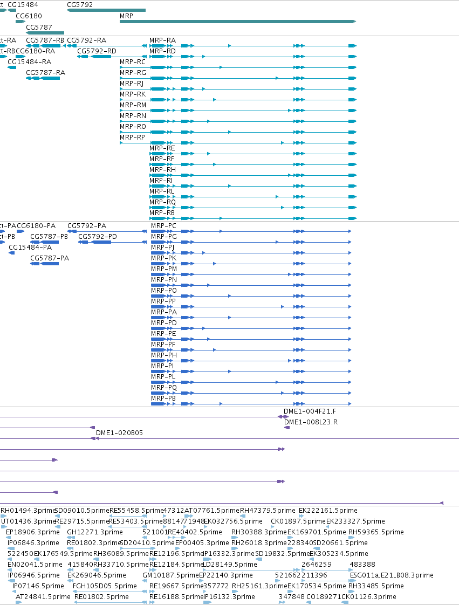Select BAC end DME1-008L23.R

point(311,423)
